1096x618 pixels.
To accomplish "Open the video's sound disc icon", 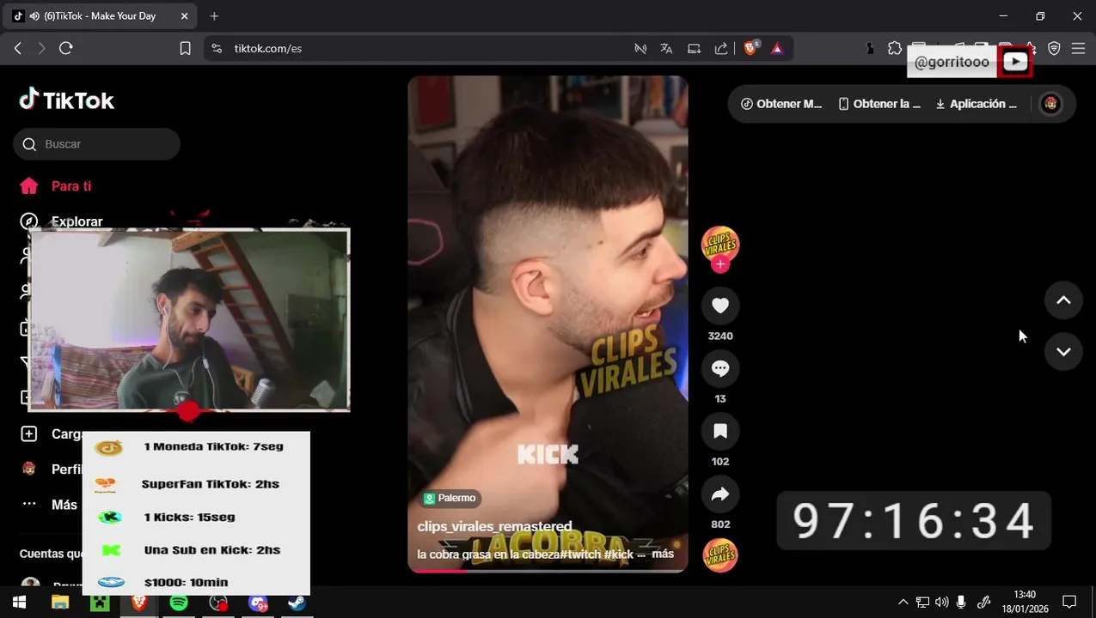I will point(720,555).
